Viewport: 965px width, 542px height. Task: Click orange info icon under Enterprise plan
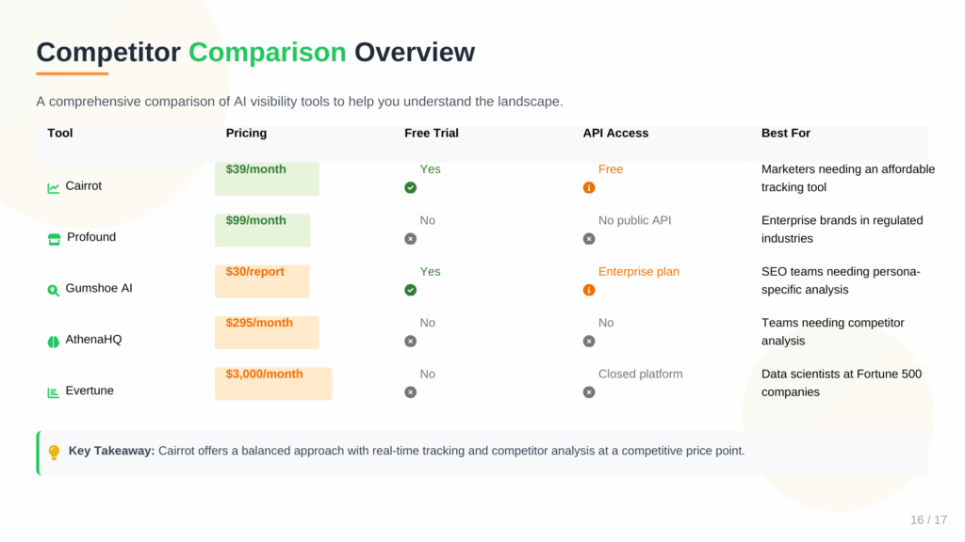pyautogui.click(x=589, y=290)
